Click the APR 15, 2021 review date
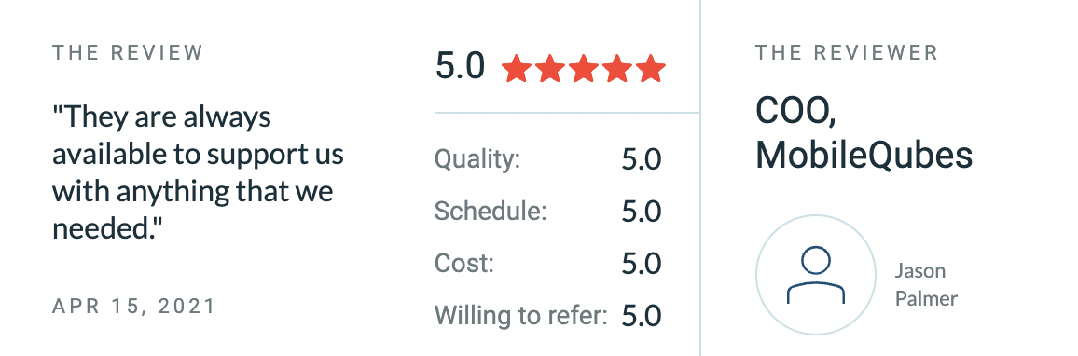The image size is (1078, 356). click(x=134, y=306)
